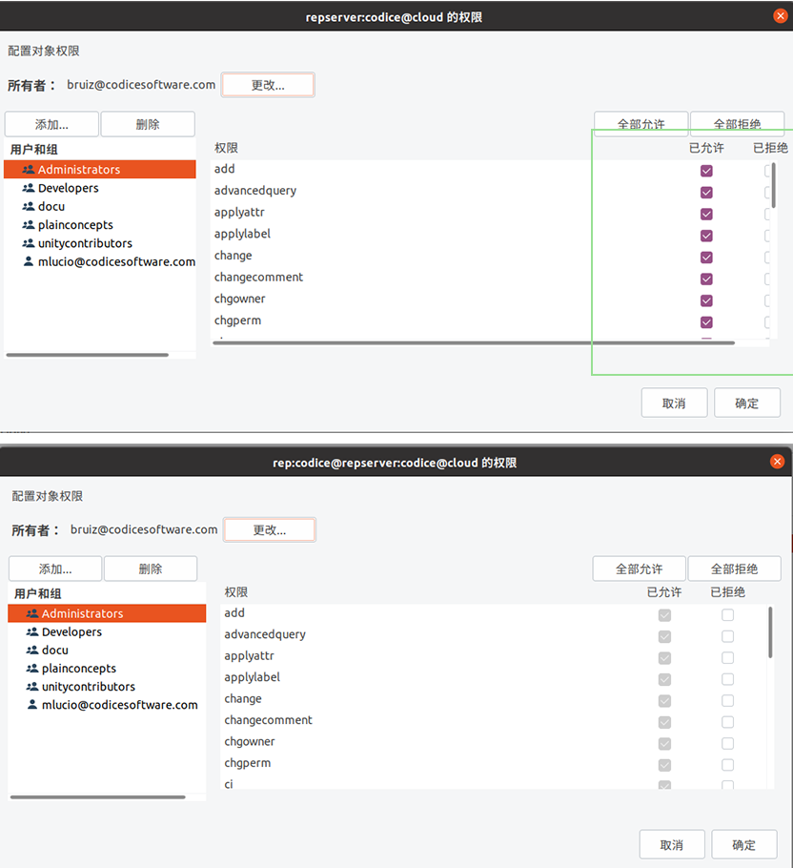
Task: Select the mlucio@codicesoftware.com user icon
Action: [x=27, y=261]
